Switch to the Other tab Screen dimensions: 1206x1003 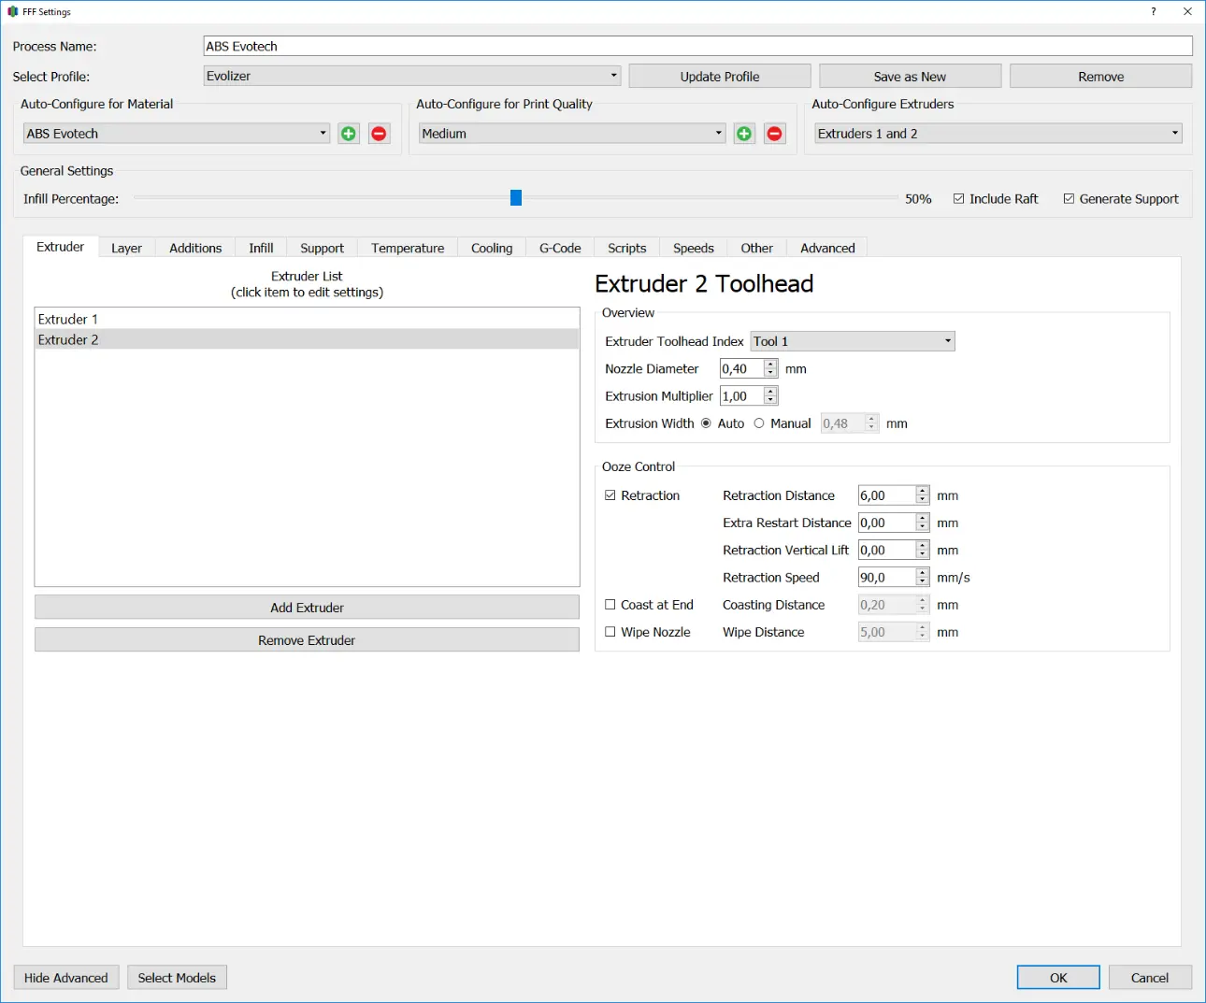click(757, 248)
